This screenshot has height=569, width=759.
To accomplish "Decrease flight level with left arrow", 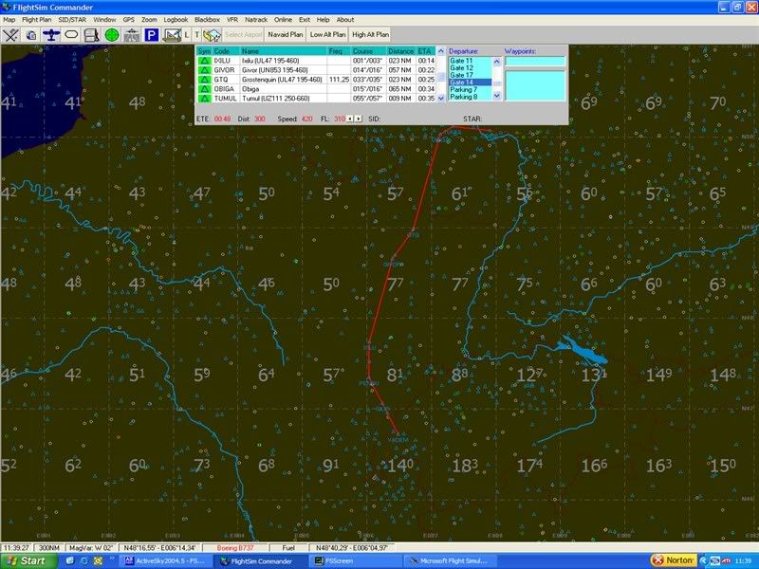I will pos(350,119).
